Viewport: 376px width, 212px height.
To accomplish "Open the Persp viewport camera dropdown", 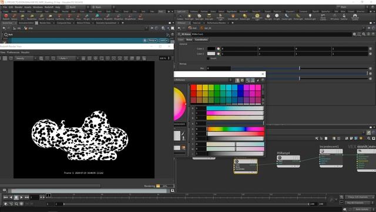I will (152, 41).
